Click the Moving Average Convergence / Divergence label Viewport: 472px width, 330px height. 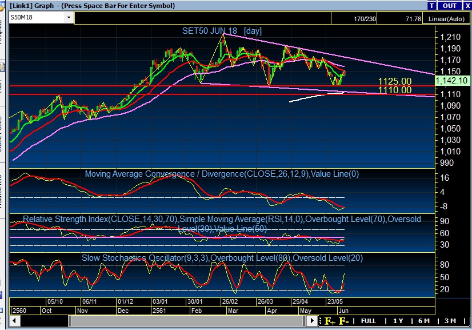coord(222,174)
